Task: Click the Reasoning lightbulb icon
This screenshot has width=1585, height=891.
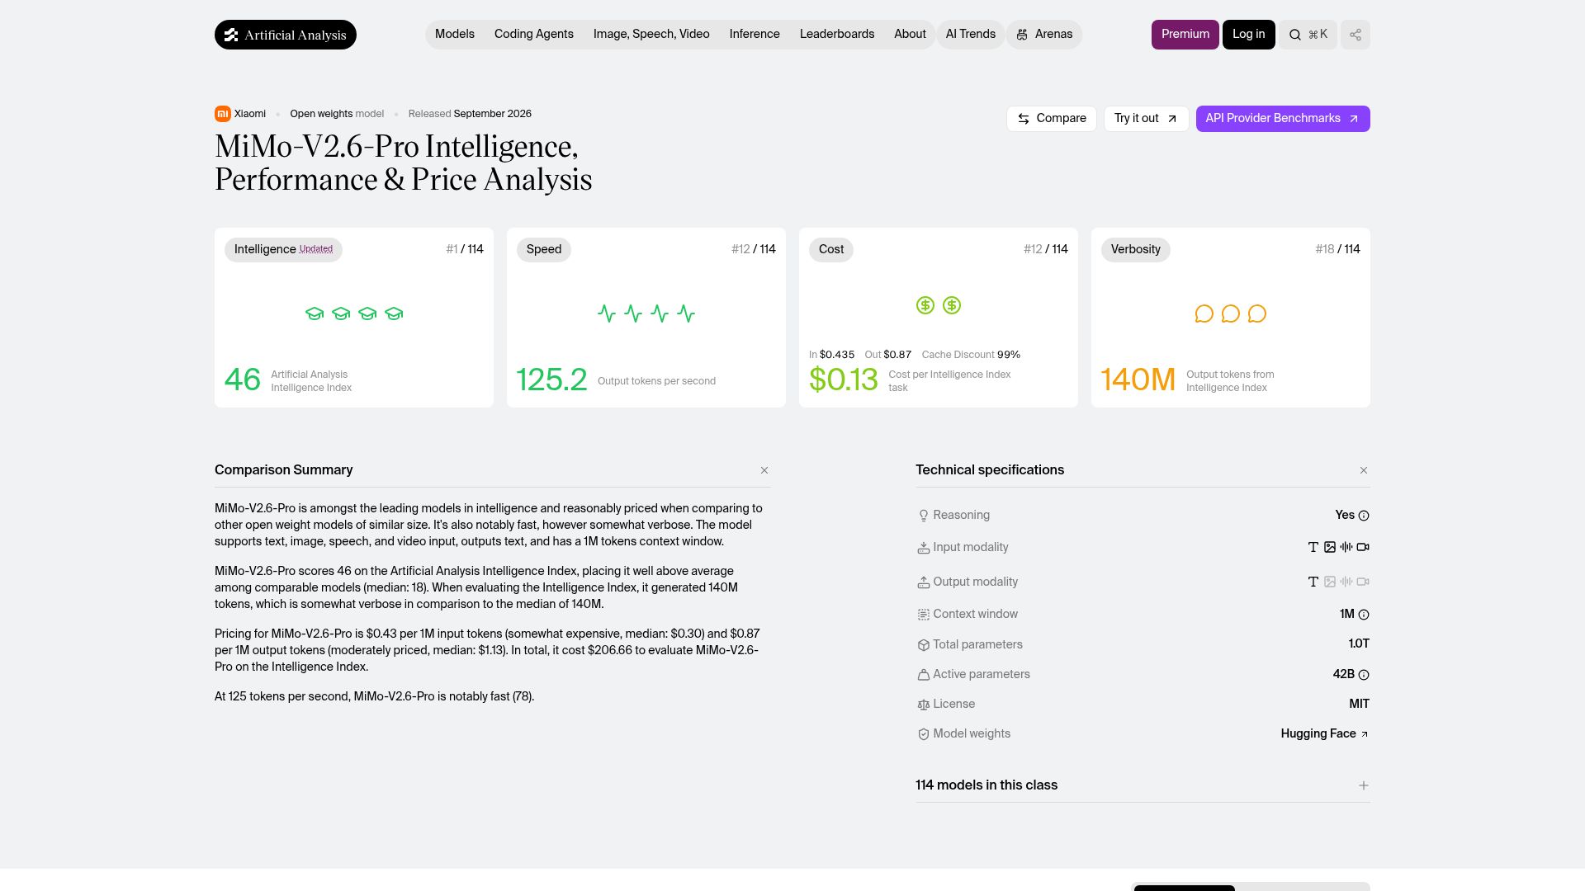Action: point(924,516)
